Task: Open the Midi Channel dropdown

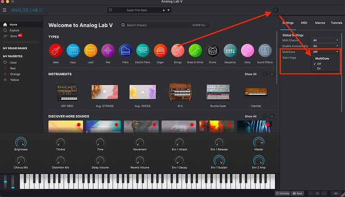Action: tap(325, 41)
